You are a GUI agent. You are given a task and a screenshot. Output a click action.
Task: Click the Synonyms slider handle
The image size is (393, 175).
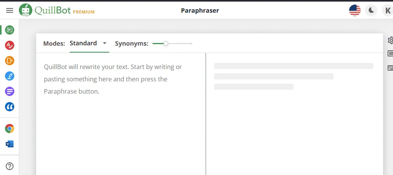[166, 43]
